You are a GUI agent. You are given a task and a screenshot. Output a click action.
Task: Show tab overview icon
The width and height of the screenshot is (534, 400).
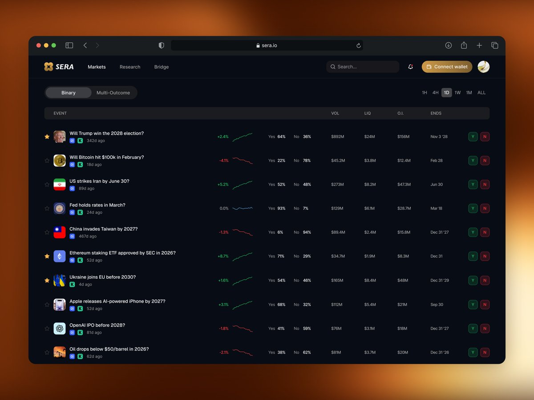[495, 45]
